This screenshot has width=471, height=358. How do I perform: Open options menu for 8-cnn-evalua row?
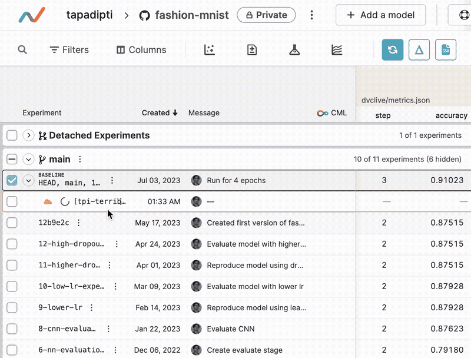108,329
